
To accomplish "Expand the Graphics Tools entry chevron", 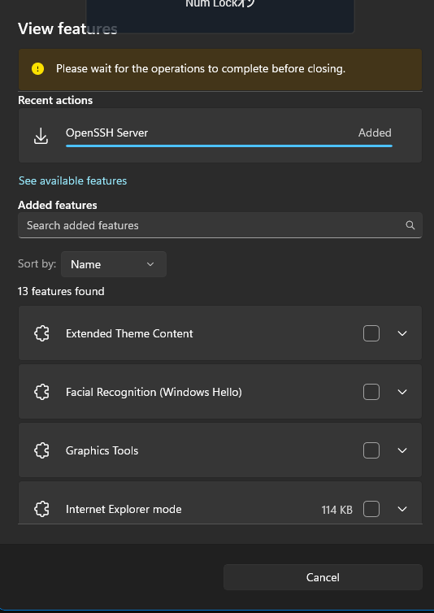I will point(402,450).
